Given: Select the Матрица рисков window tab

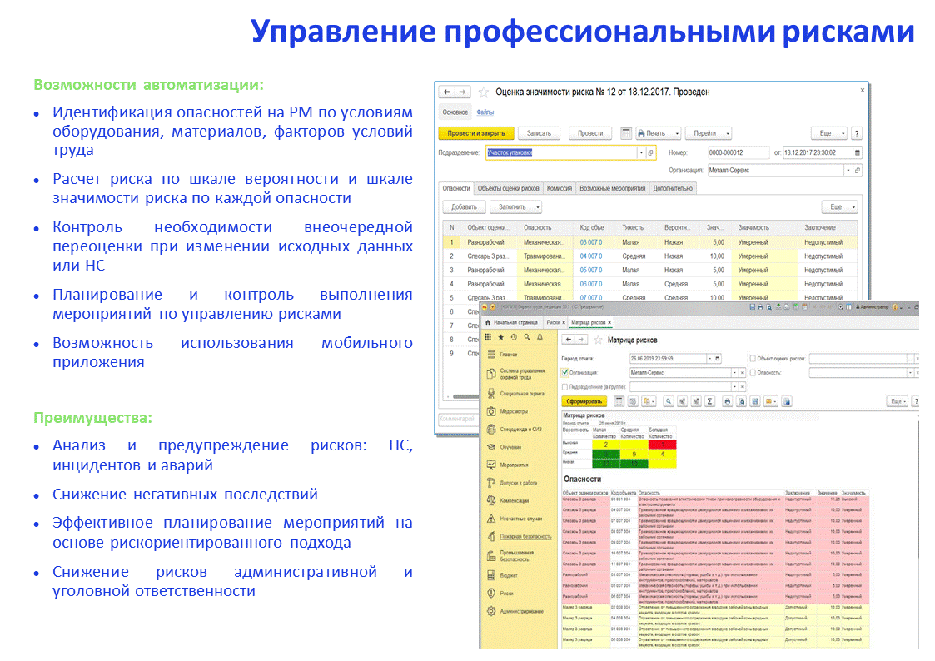Looking at the screenshot, I should pyautogui.click(x=591, y=322).
